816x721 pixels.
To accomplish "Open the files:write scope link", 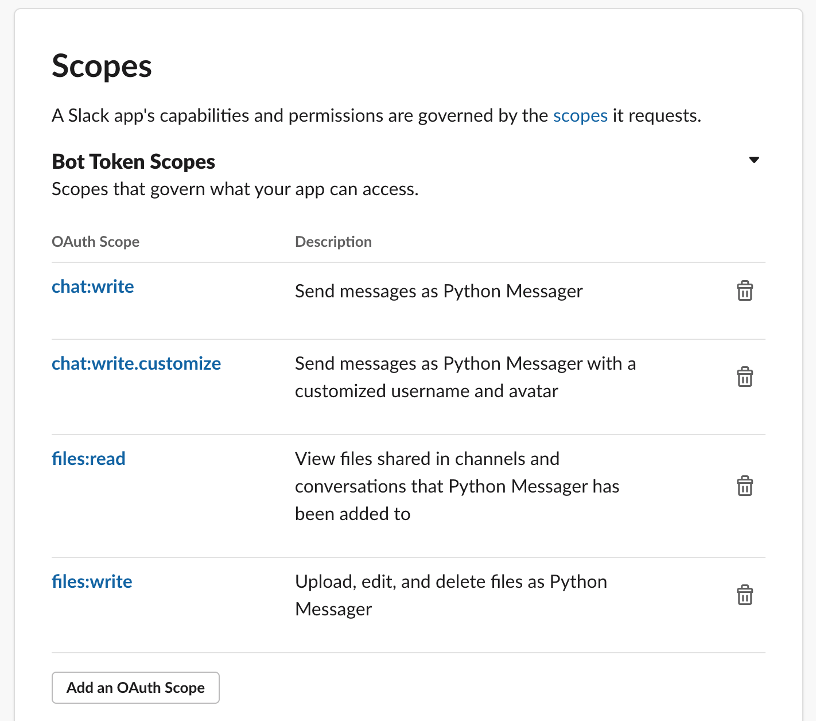I will [x=92, y=582].
